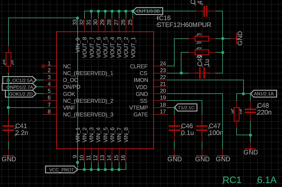282x187 pixels.
Task: Select the AN1/2.1A net label
Action: point(263,94)
